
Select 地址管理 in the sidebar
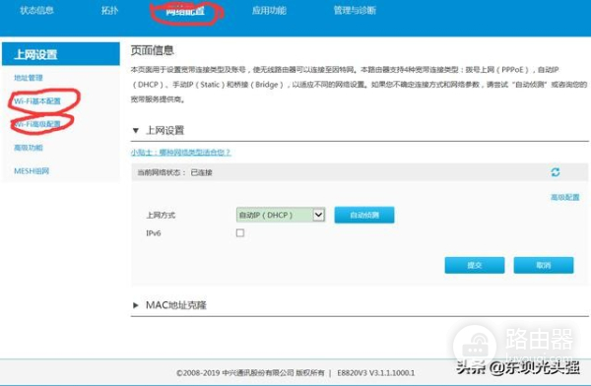pyautogui.click(x=29, y=78)
